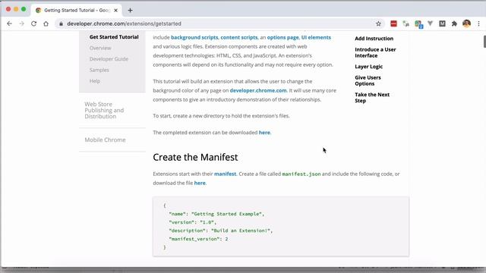Click the "name": "Getting Started Example" line
Viewport: 486px width, 273px height.
216,214
